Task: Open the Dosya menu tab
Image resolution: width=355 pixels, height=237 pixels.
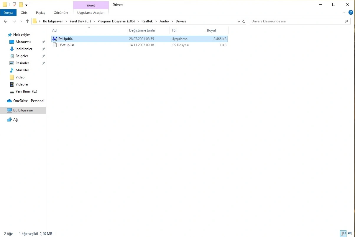Action: [8, 13]
